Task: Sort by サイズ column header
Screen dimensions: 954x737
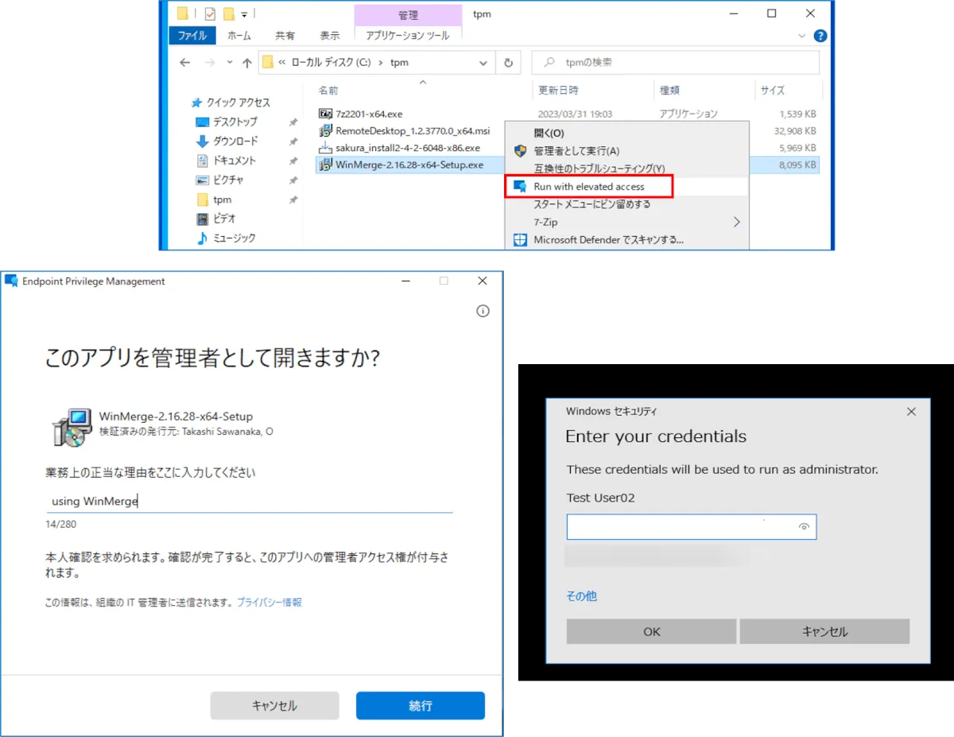Action: click(772, 90)
